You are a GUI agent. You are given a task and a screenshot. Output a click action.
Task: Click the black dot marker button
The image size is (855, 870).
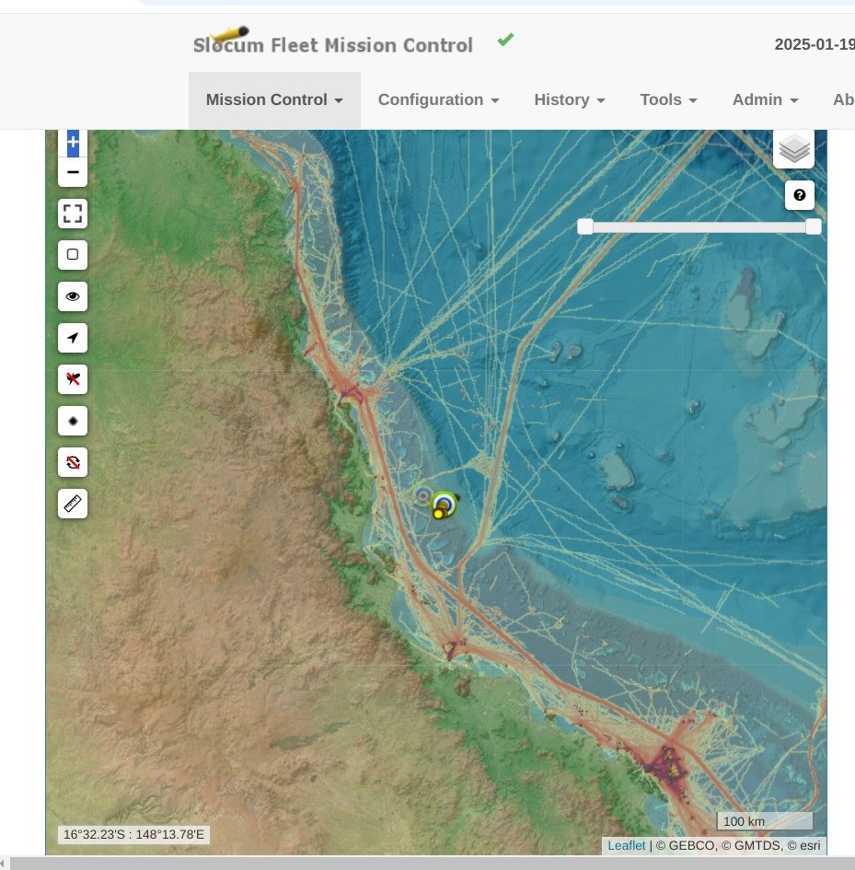click(x=73, y=421)
